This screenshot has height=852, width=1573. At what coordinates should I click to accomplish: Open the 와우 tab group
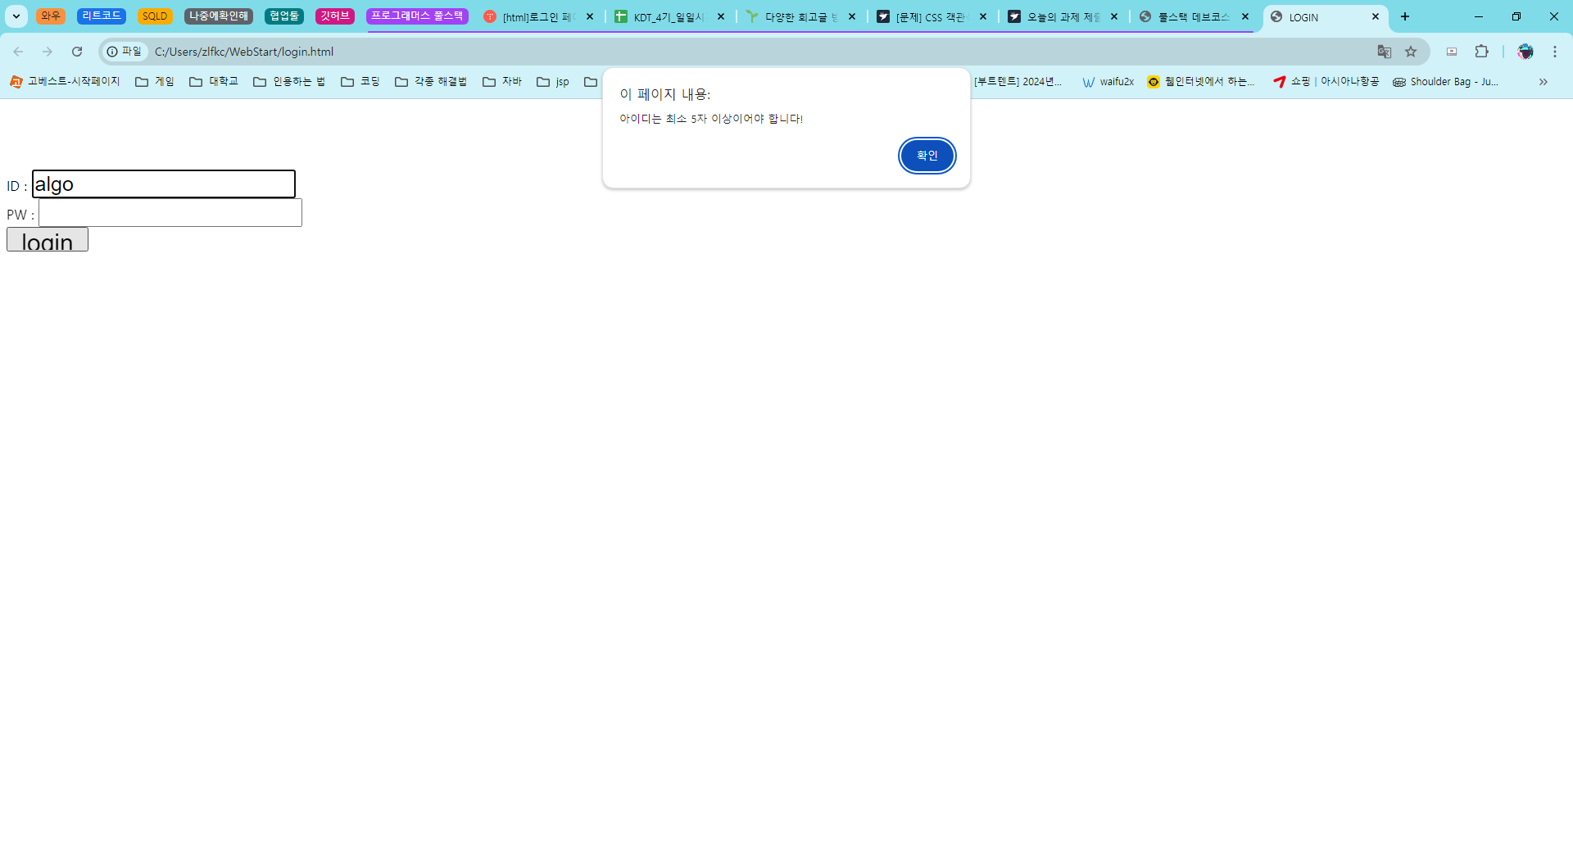(x=51, y=16)
